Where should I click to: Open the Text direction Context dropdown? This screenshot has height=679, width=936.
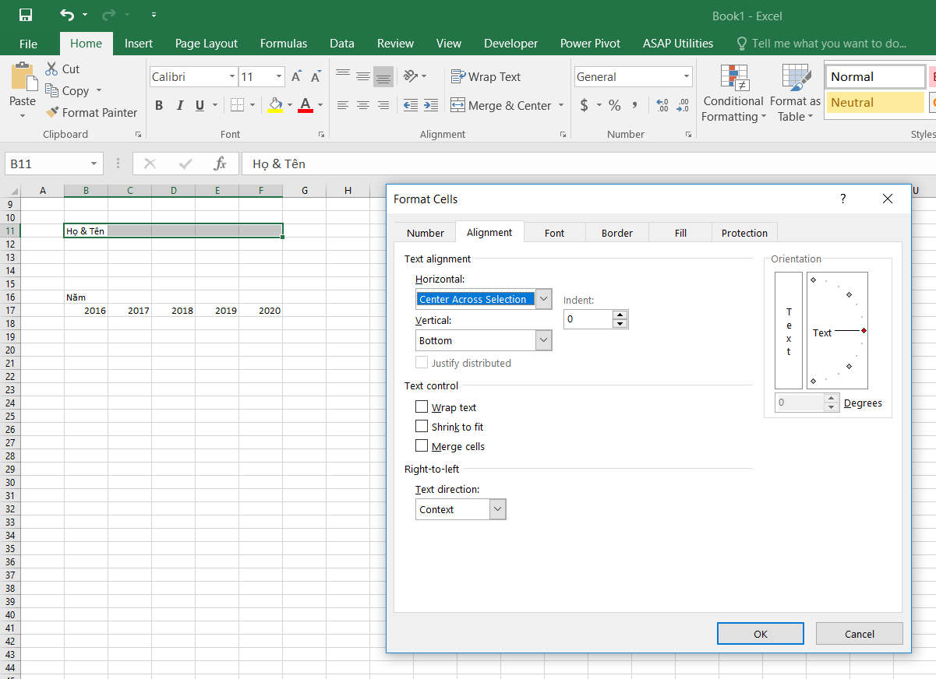point(497,509)
